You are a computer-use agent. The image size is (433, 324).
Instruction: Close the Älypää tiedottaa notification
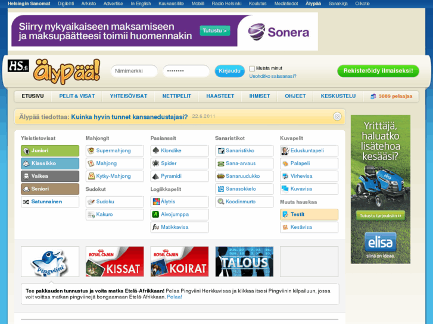pyautogui.click(x=337, y=117)
